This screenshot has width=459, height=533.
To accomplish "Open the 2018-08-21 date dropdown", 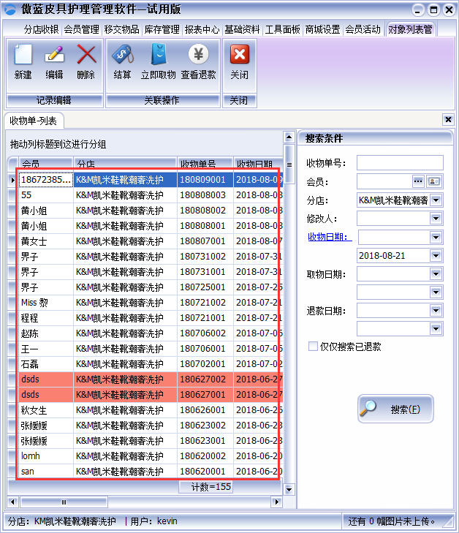I will [436, 256].
